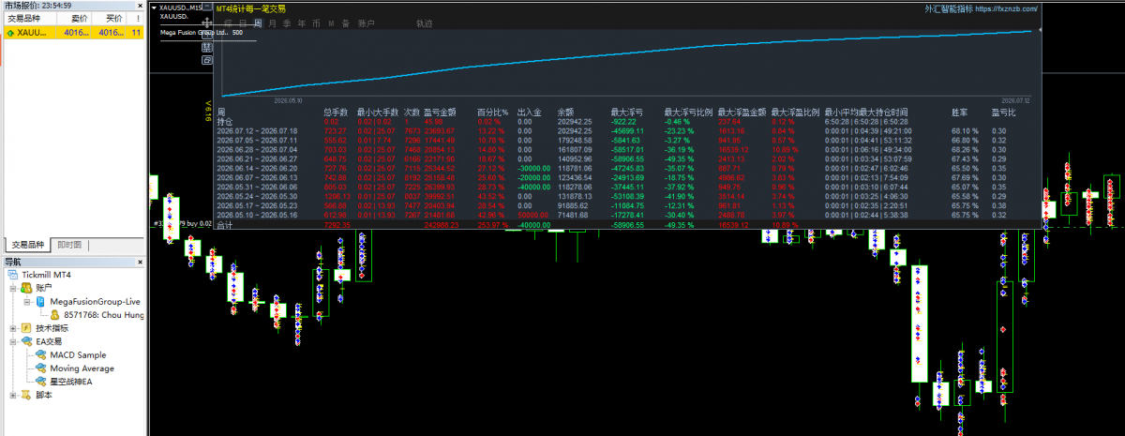Open the XAUUSD chart dropdown arrow
1125x436 pixels.
point(155,7)
